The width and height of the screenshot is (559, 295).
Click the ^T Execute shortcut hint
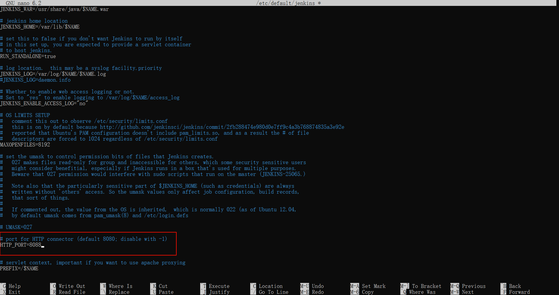[215, 286]
